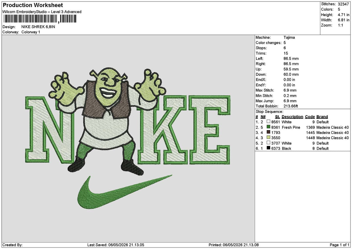
Task: Select the "Wilcom EmbroideryStudio – Level 3 Advanced" line
Action: (x=42, y=12)
